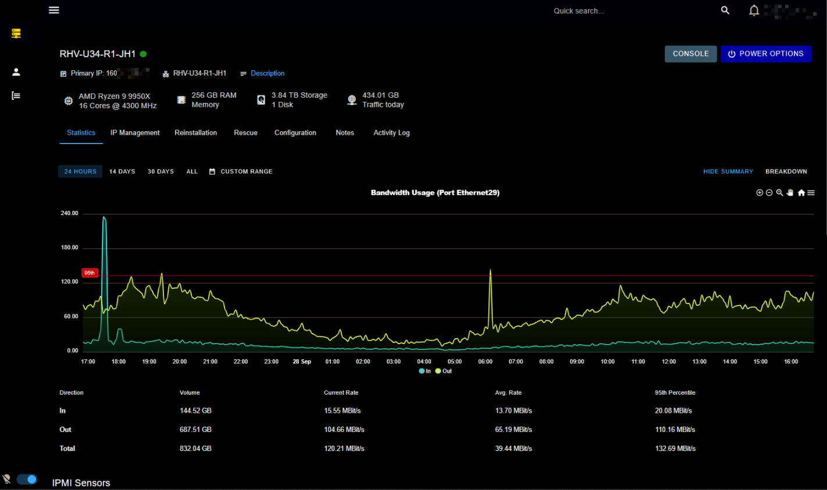Image resolution: width=827 pixels, height=490 pixels.
Task: Switch to the IP Management tab
Action: point(135,133)
